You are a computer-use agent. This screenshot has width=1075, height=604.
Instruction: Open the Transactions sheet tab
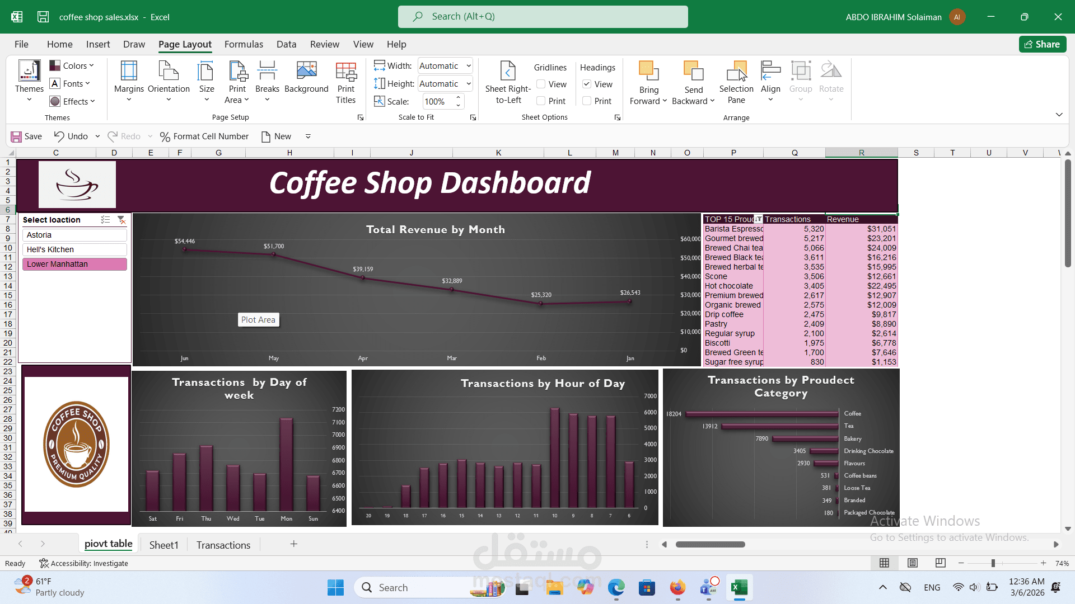point(222,544)
